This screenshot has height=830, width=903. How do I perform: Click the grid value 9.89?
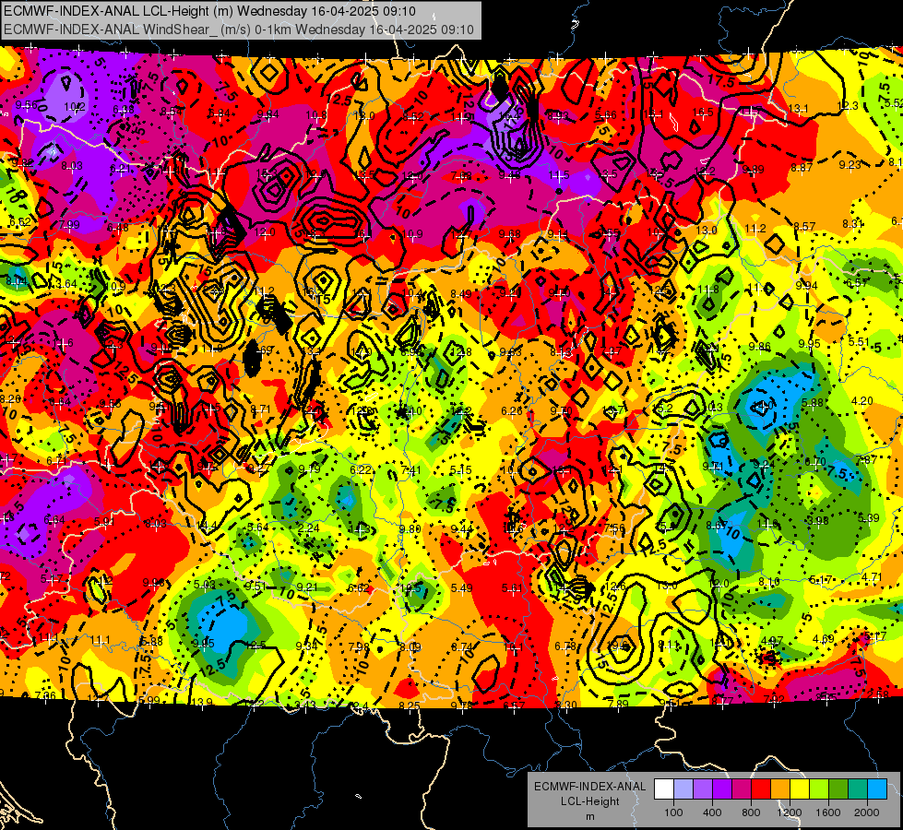coord(754,170)
